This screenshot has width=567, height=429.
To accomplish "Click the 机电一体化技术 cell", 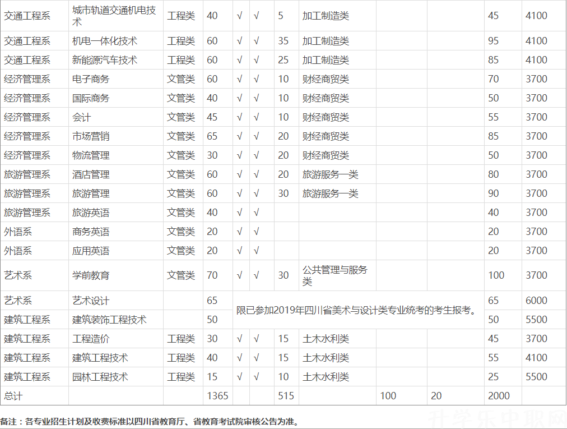I will [x=116, y=41].
